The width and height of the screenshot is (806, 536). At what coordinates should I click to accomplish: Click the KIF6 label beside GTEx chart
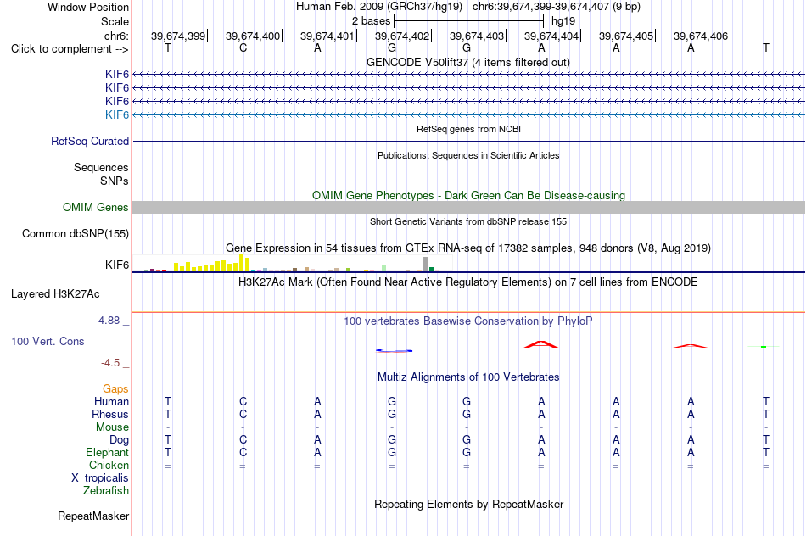[x=117, y=265]
